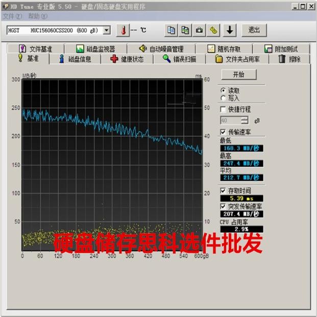Click the 开始 start button
This screenshot has width=317, height=317.
pos(239,75)
